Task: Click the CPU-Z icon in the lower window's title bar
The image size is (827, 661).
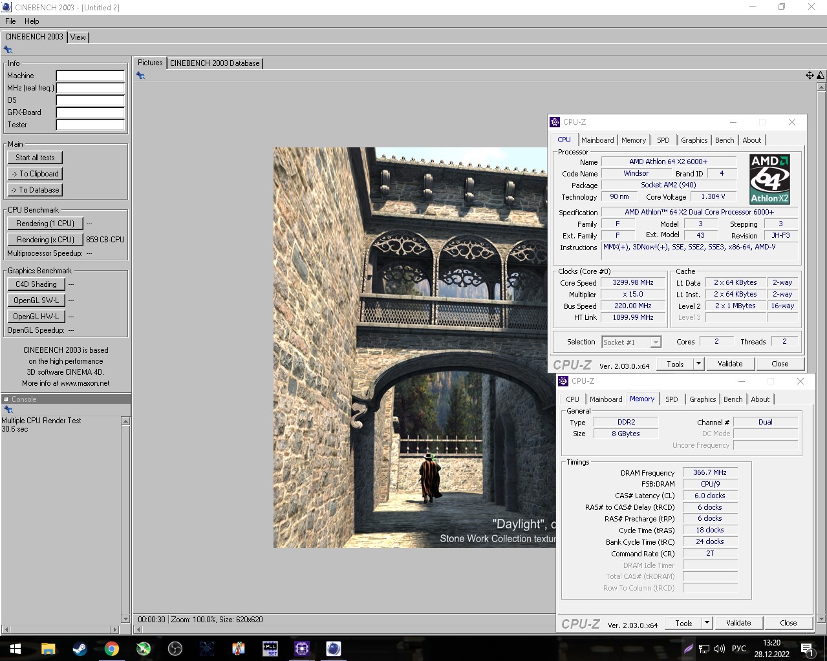Action: [x=563, y=381]
